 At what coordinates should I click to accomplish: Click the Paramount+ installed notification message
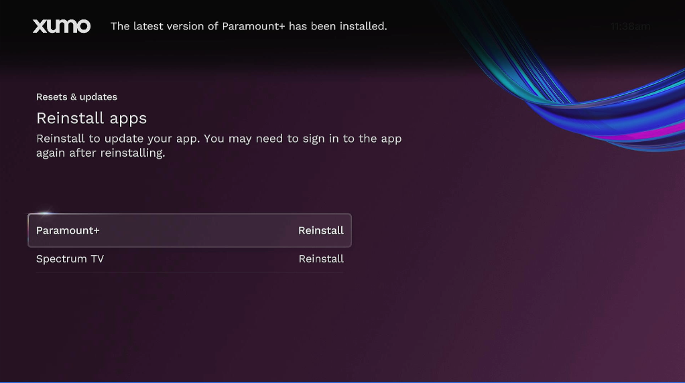(249, 26)
